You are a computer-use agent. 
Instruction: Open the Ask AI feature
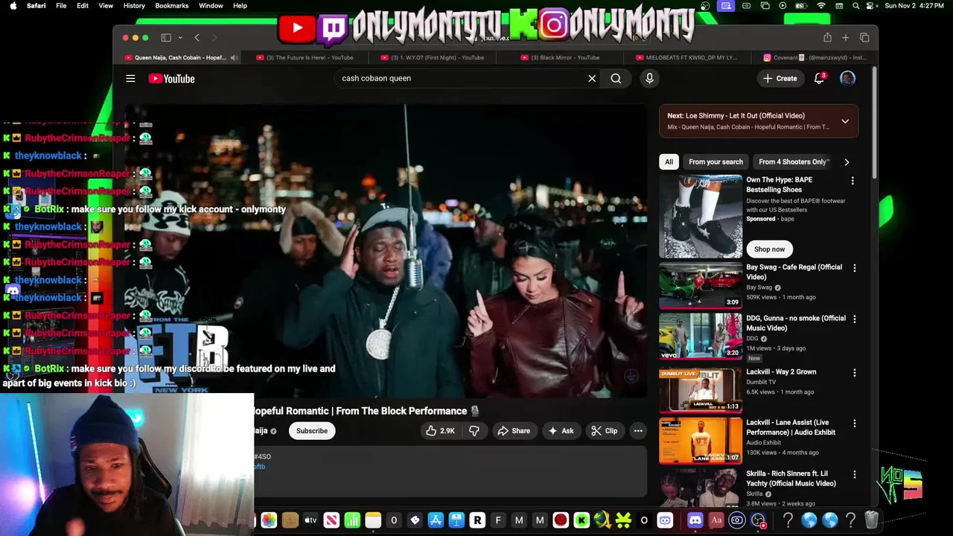(x=561, y=430)
